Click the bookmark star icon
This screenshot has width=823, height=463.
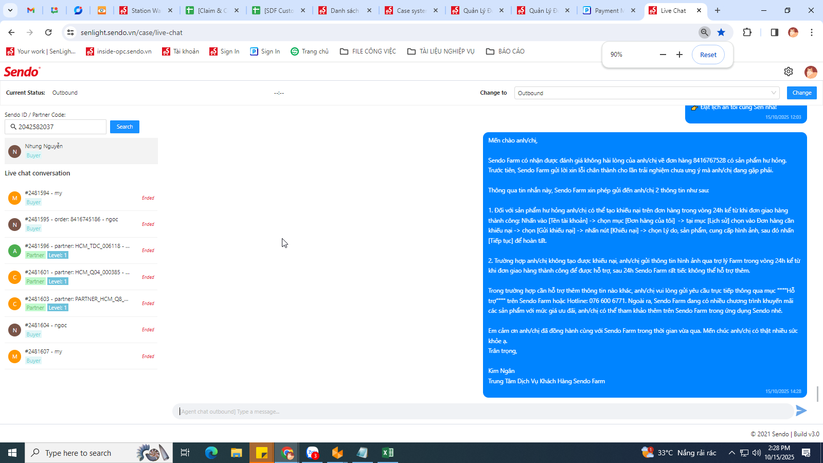[x=721, y=32]
